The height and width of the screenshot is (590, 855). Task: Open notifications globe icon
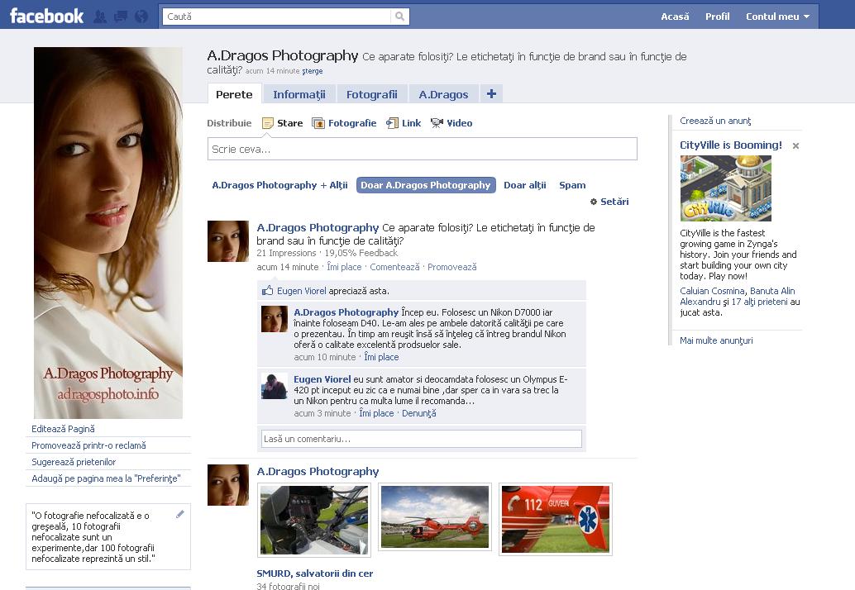pyautogui.click(x=141, y=17)
